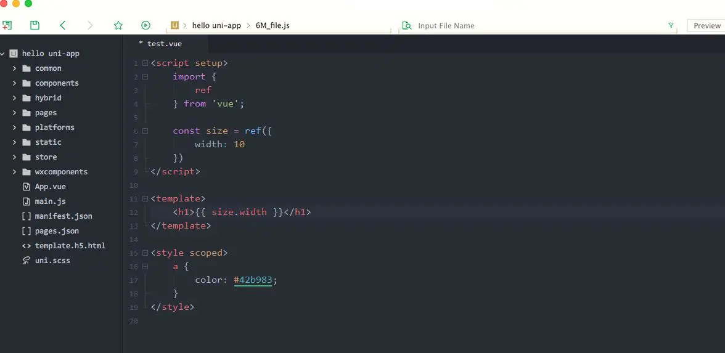Click 6M_file.js in the breadcrumb

pyautogui.click(x=272, y=25)
